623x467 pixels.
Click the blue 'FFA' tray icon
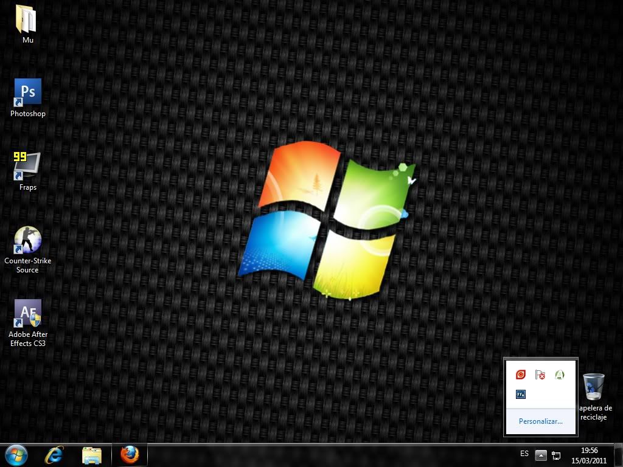pyautogui.click(x=521, y=394)
